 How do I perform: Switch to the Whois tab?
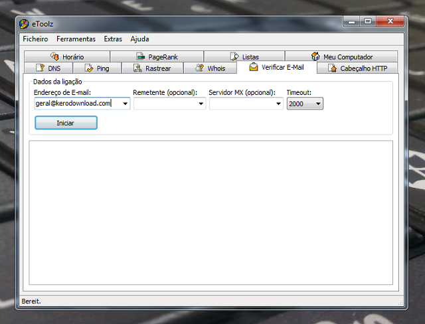pyautogui.click(x=211, y=68)
